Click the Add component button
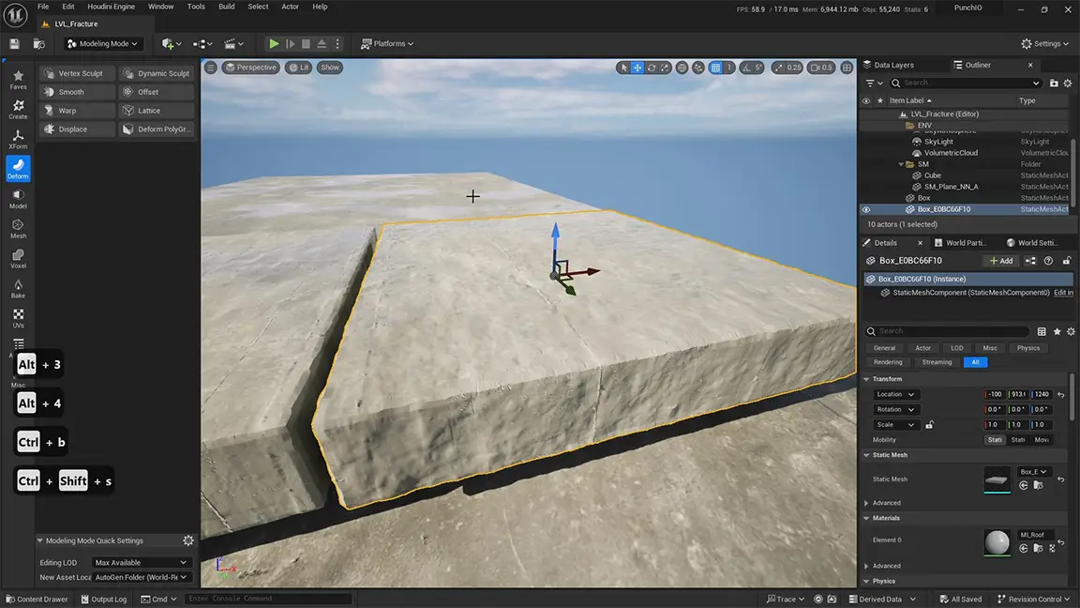The image size is (1080, 608). 1000,261
